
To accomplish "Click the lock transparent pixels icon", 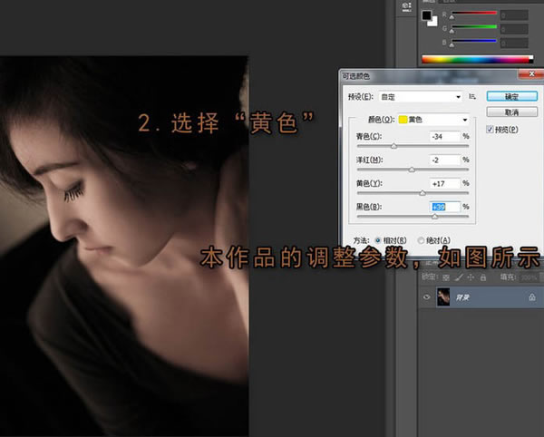I will tap(446, 277).
